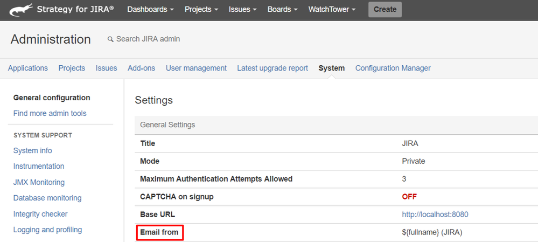Image resolution: width=538 pixels, height=242 pixels.
Task: Click the SYSTEM SUPPORT sidebar heading
Action: (x=43, y=135)
